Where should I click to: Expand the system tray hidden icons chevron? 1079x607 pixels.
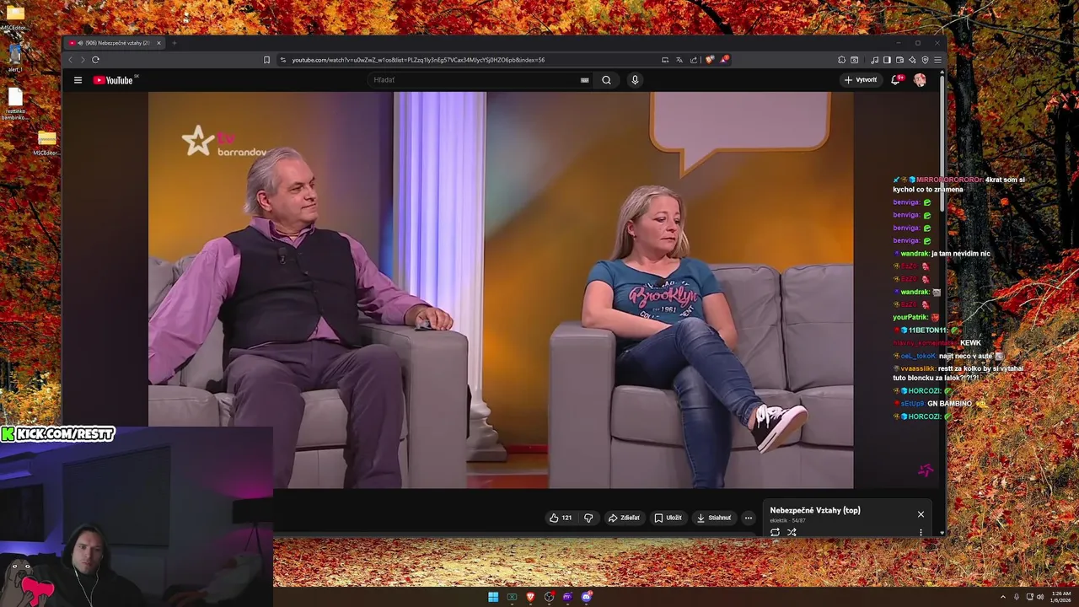1003,597
